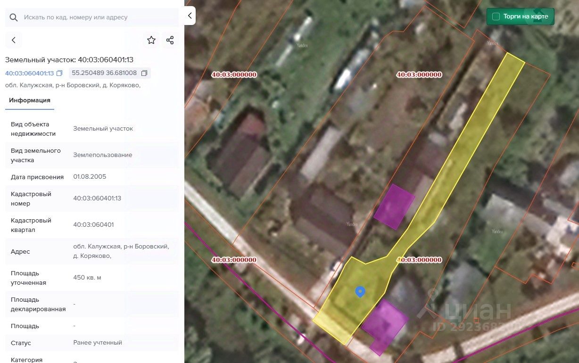The image size is (579, 363).
Task: Click the search magnifier icon
Action: 14,17
